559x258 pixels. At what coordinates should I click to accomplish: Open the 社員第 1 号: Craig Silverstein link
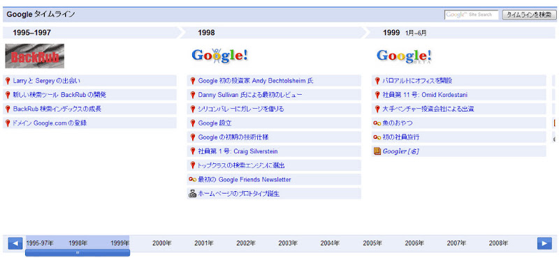[x=238, y=151]
